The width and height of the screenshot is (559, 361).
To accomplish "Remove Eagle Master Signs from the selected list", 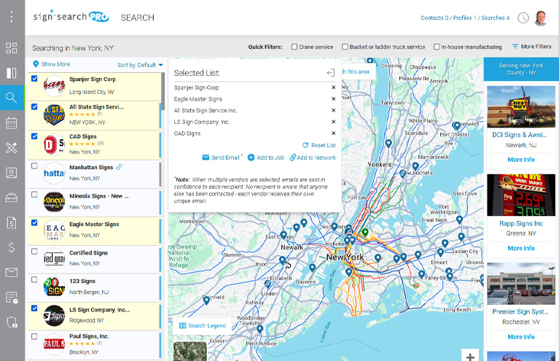I will (333, 98).
